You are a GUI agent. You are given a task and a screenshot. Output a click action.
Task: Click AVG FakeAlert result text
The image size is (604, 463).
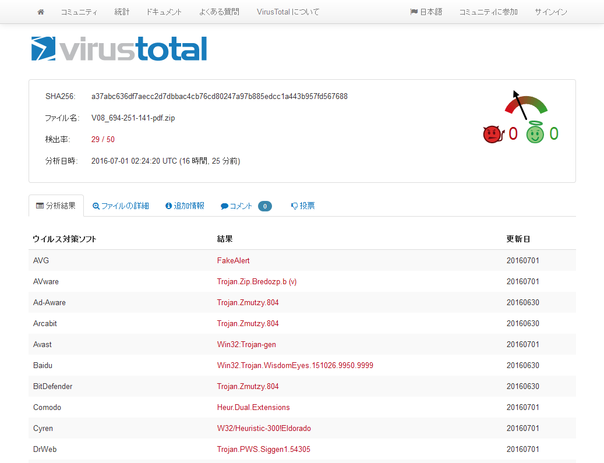pos(233,260)
